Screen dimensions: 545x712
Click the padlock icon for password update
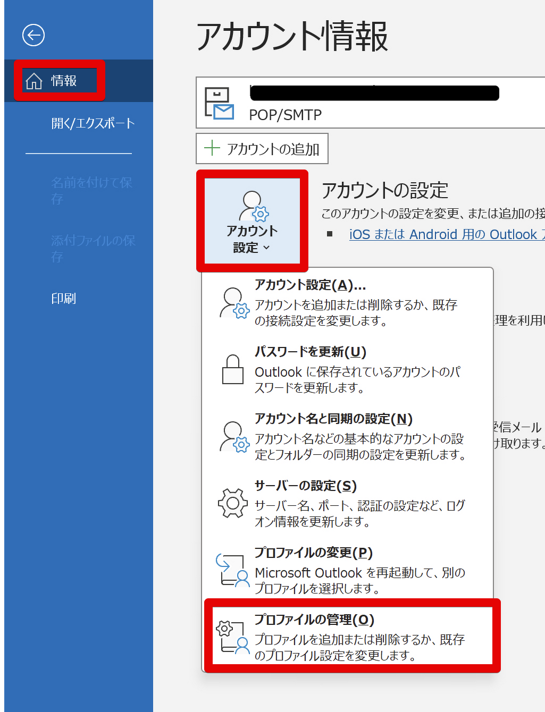[x=233, y=369]
